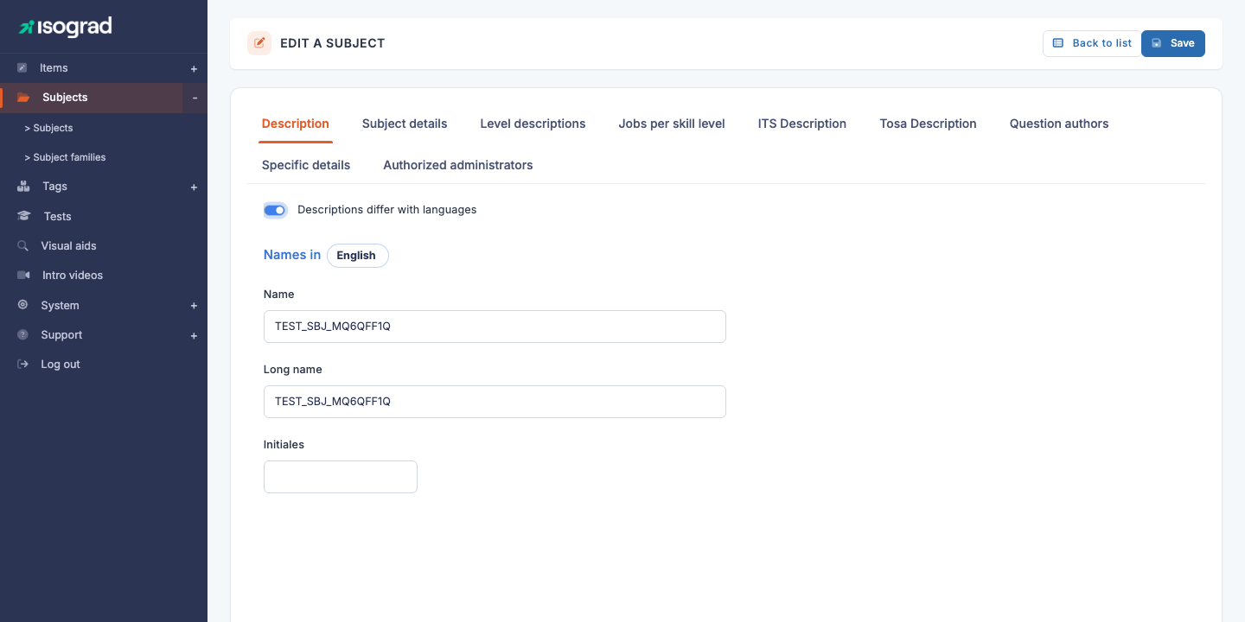Click the Log out arrow icon
The image size is (1245, 622).
pyautogui.click(x=22, y=365)
